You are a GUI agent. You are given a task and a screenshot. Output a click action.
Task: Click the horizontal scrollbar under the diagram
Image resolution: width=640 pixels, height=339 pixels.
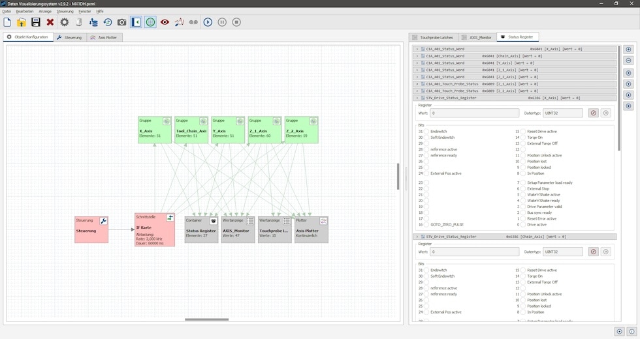click(x=206, y=319)
